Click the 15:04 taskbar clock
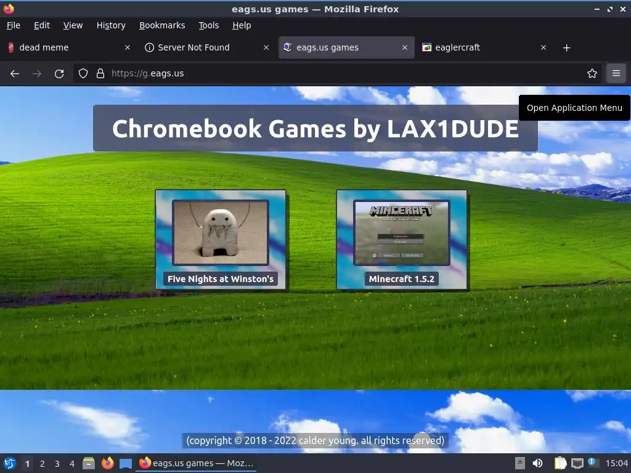Viewport: 631px width, 473px height. tap(616, 463)
